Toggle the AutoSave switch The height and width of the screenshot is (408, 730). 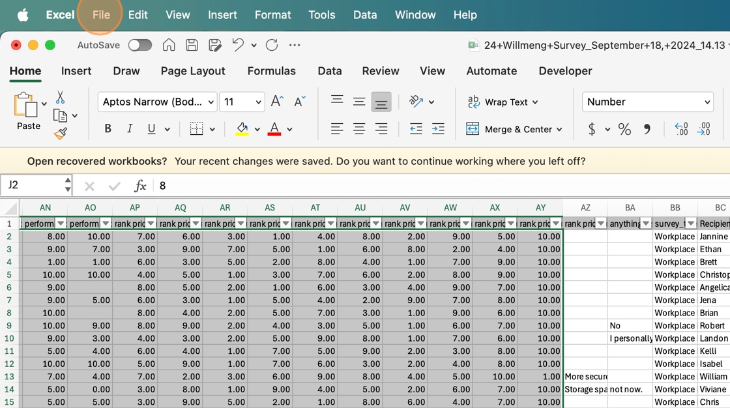click(x=139, y=45)
